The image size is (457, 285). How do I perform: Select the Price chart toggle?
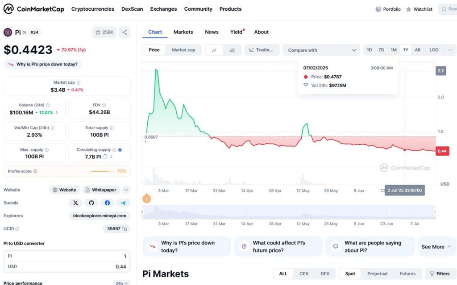[154, 50]
